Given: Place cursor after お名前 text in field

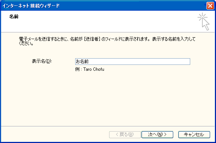Looking at the screenshot, I should (x=89, y=62).
